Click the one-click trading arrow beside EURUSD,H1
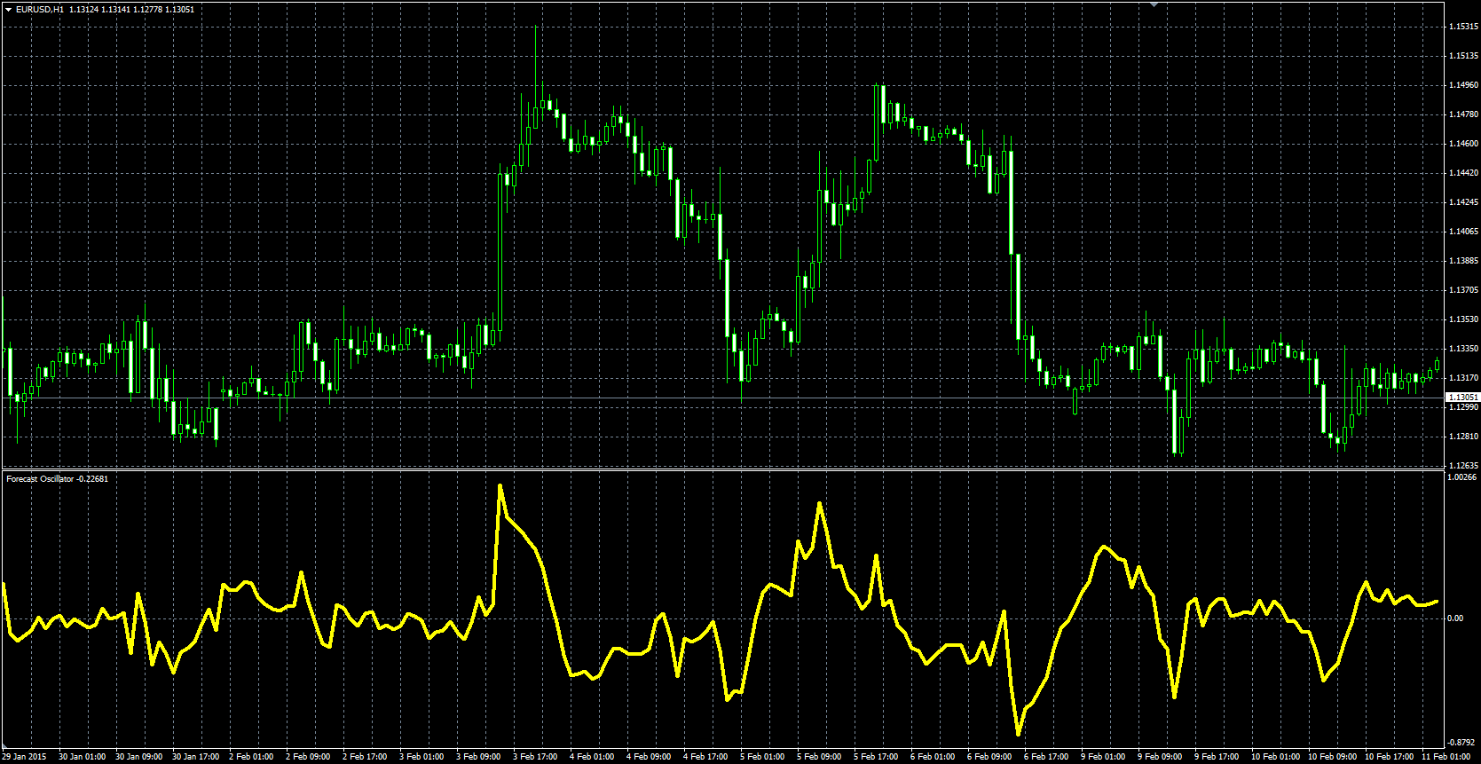Screen dimensions: 1481x764 click(x=8, y=9)
